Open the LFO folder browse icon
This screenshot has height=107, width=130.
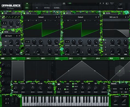[x=59, y=84]
